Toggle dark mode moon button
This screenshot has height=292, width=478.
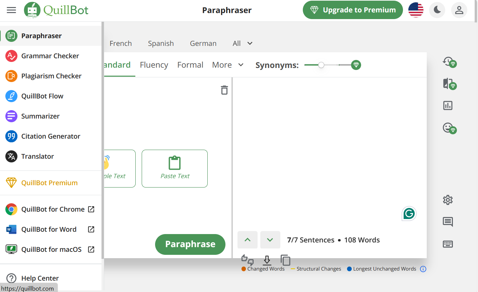(437, 10)
